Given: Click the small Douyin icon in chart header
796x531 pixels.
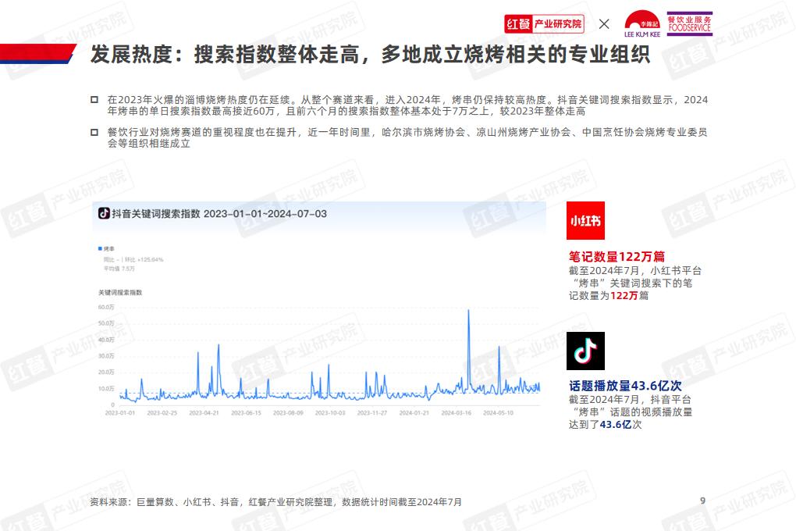Looking at the screenshot, I should (104, 213).
